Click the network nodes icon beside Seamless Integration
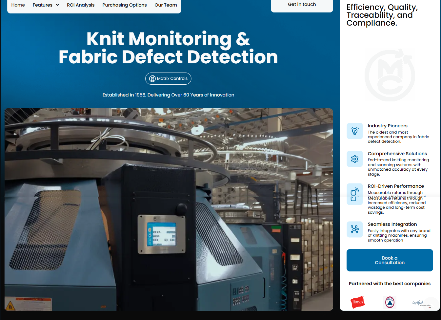The width and height of the screenshot is (441, 320). coord(354,229)
